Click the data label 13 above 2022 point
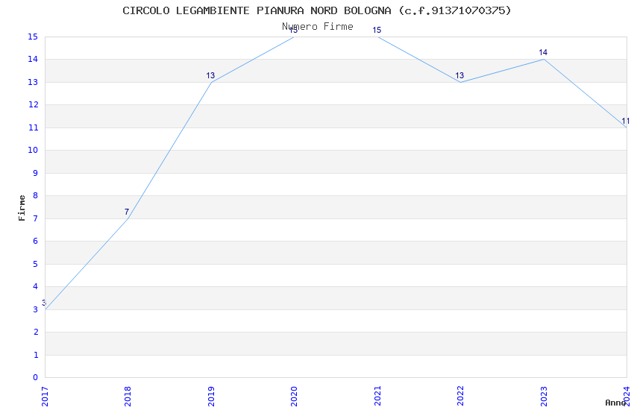Viewport: 634px width, 410px height. pos(459,75)
